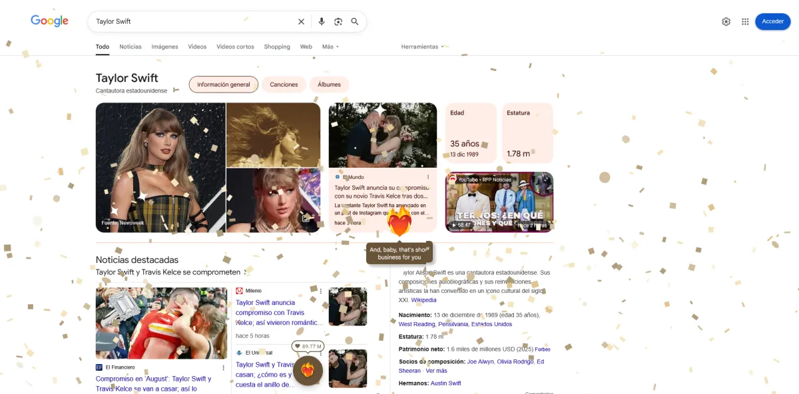Open Google Lens image search
This screenshot has height=394, width=799.
click(x=338, y=21)
